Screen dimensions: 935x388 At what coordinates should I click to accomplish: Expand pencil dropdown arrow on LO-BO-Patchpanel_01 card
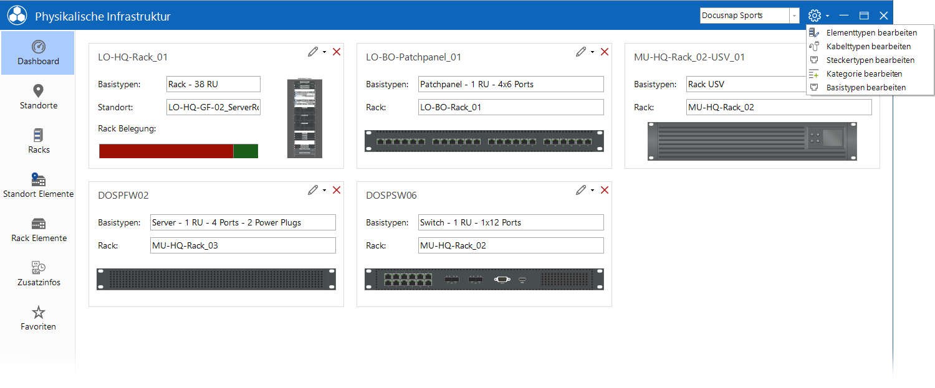click(592, 52)
